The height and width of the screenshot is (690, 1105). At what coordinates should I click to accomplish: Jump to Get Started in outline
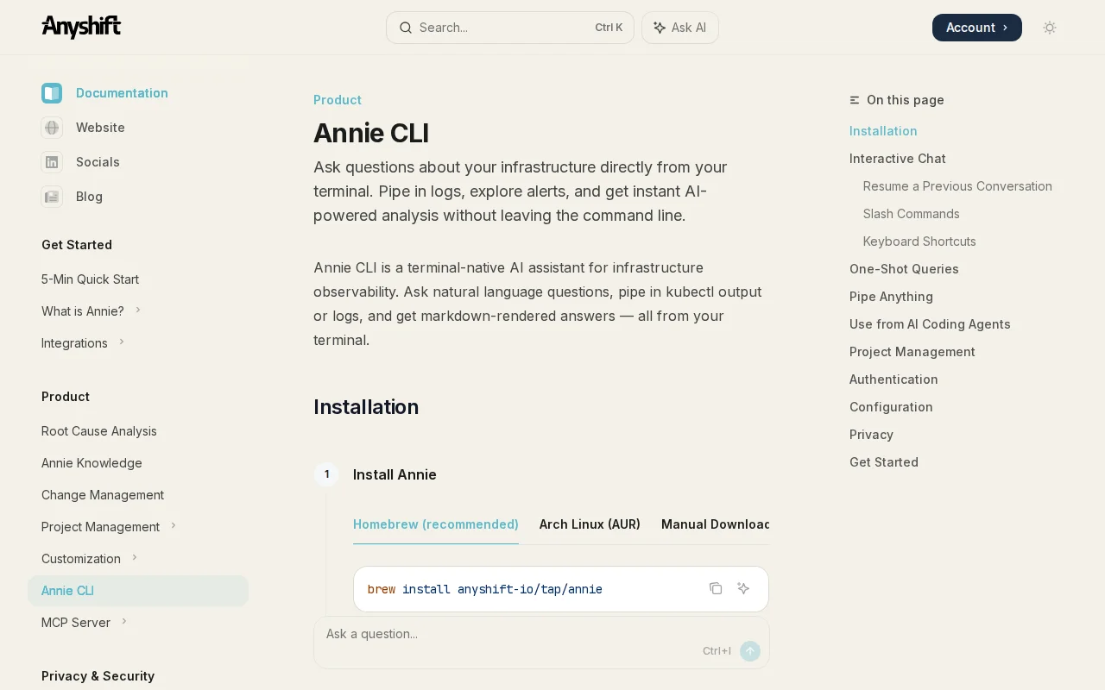pyautogui.click(x=884, y=462)
